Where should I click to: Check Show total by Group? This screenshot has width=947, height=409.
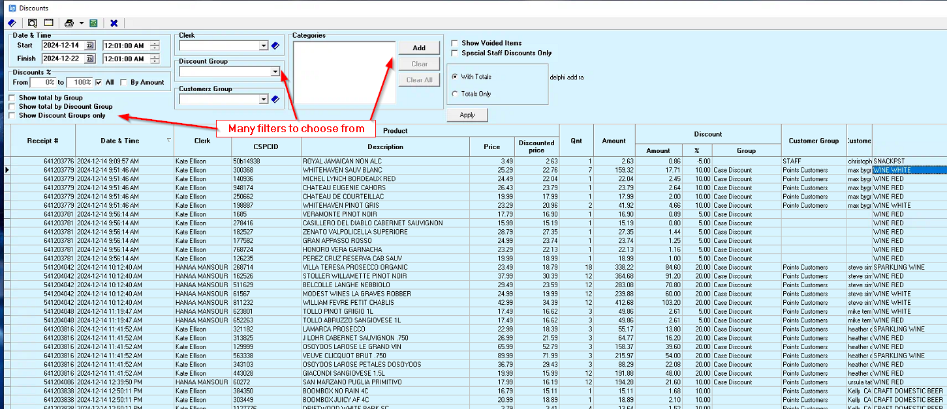click(x=13, y=98)
